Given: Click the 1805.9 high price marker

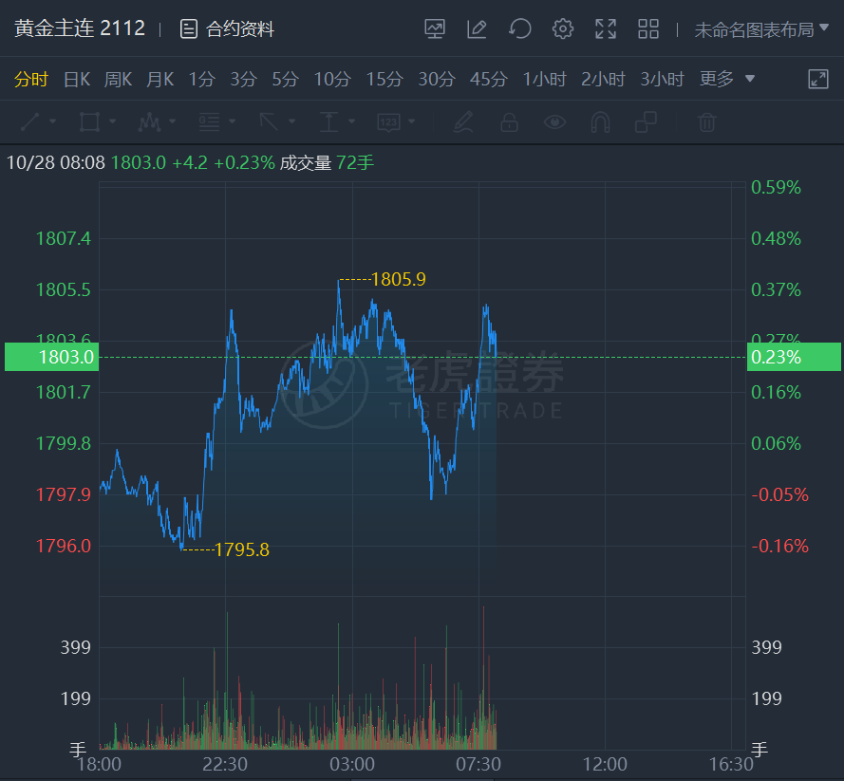Looking at the screenshot, I should [x=398, y=279].
